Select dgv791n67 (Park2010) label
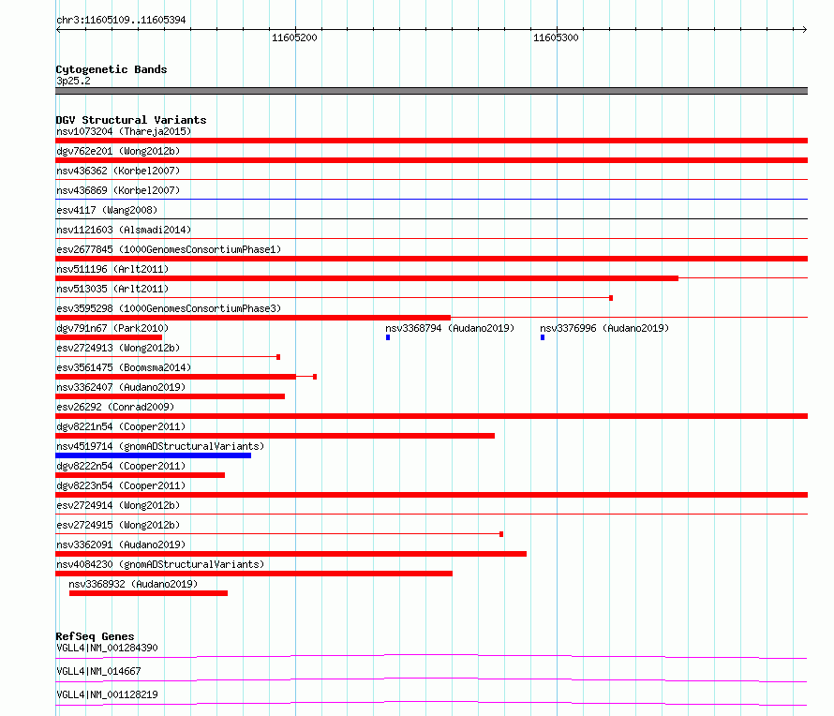Viewport: 834px width, 716px height. 112,328
